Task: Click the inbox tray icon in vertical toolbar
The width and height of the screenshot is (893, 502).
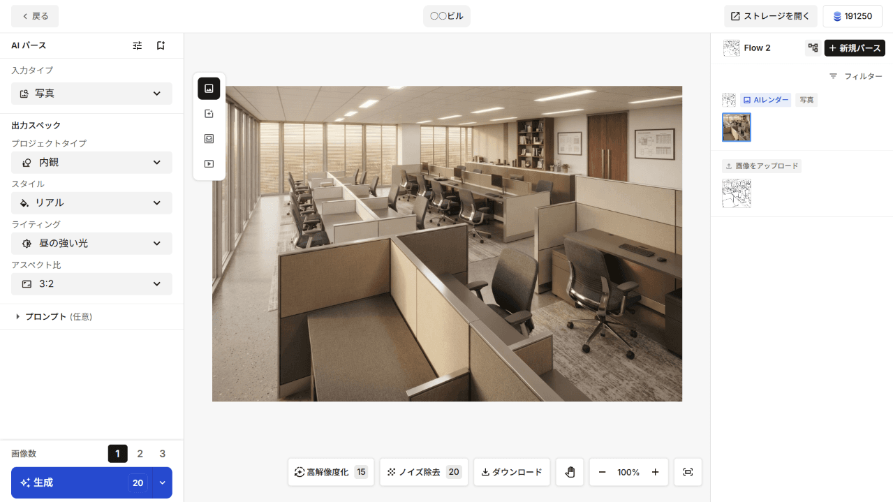Action: 209,139
